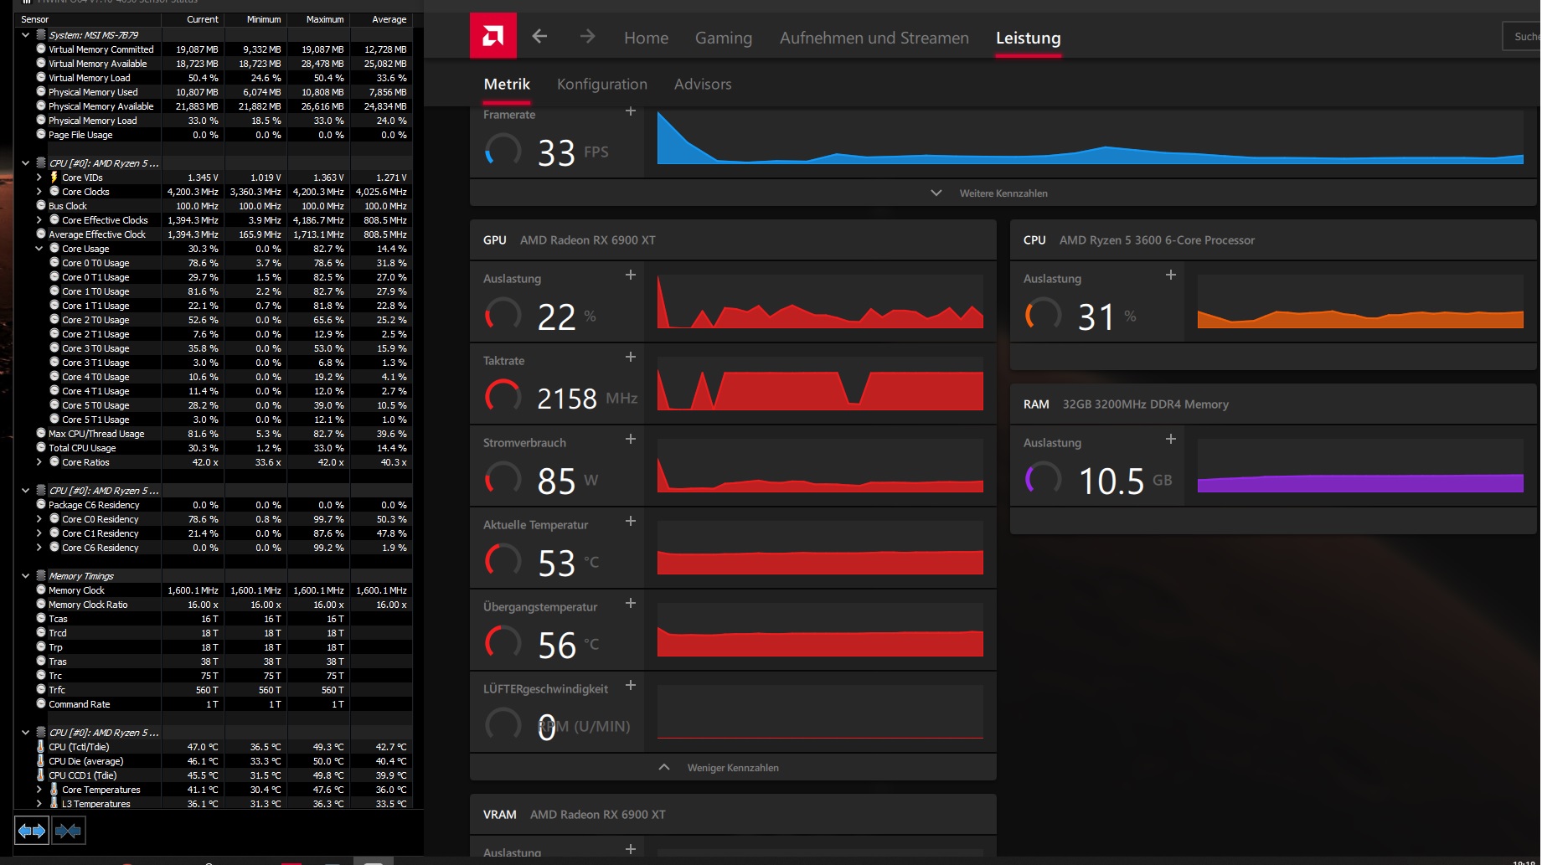Open the Home tab
Viewport: 1542px width, 865px height.
(x=646, y=38)
